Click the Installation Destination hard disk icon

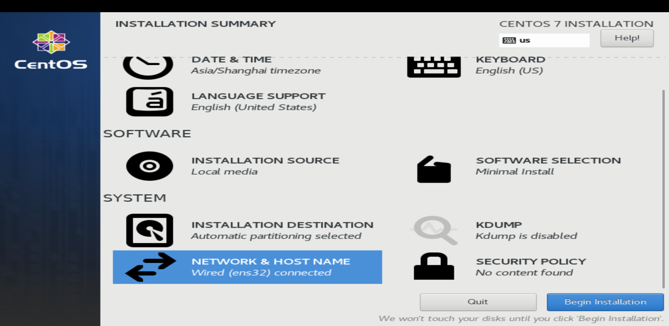(150, 230)
